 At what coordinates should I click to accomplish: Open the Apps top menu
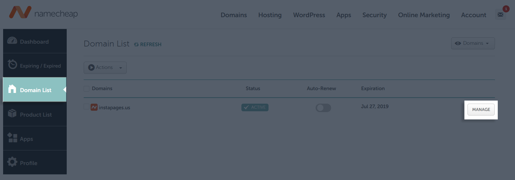point(344,15)
